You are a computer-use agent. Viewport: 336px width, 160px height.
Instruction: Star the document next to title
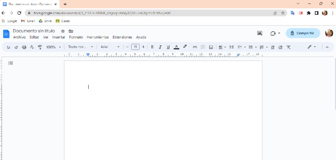[63, 31]
